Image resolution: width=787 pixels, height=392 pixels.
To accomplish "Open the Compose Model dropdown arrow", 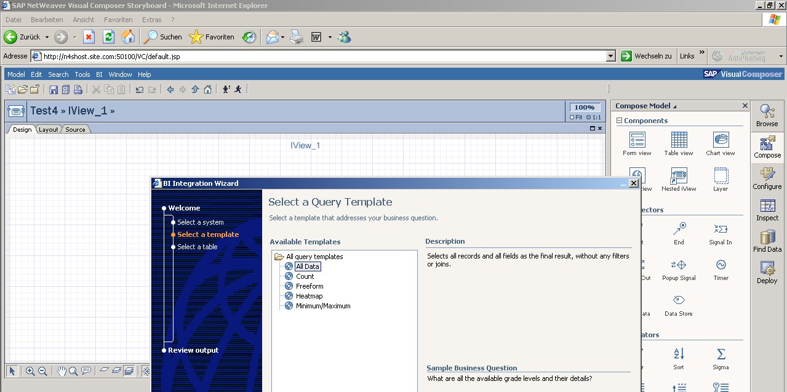I will [675, 106].
